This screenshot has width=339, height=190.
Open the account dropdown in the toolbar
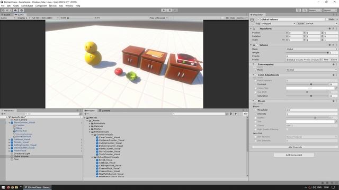[x=6, y=10]
